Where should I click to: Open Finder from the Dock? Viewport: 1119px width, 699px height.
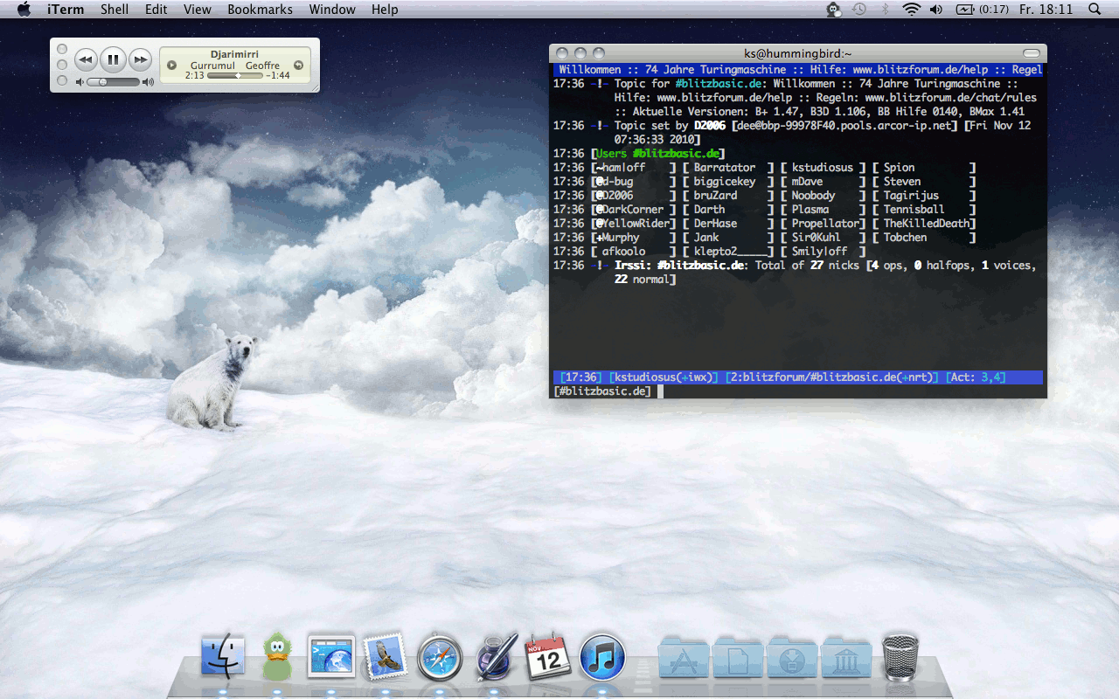coord(223,657)
